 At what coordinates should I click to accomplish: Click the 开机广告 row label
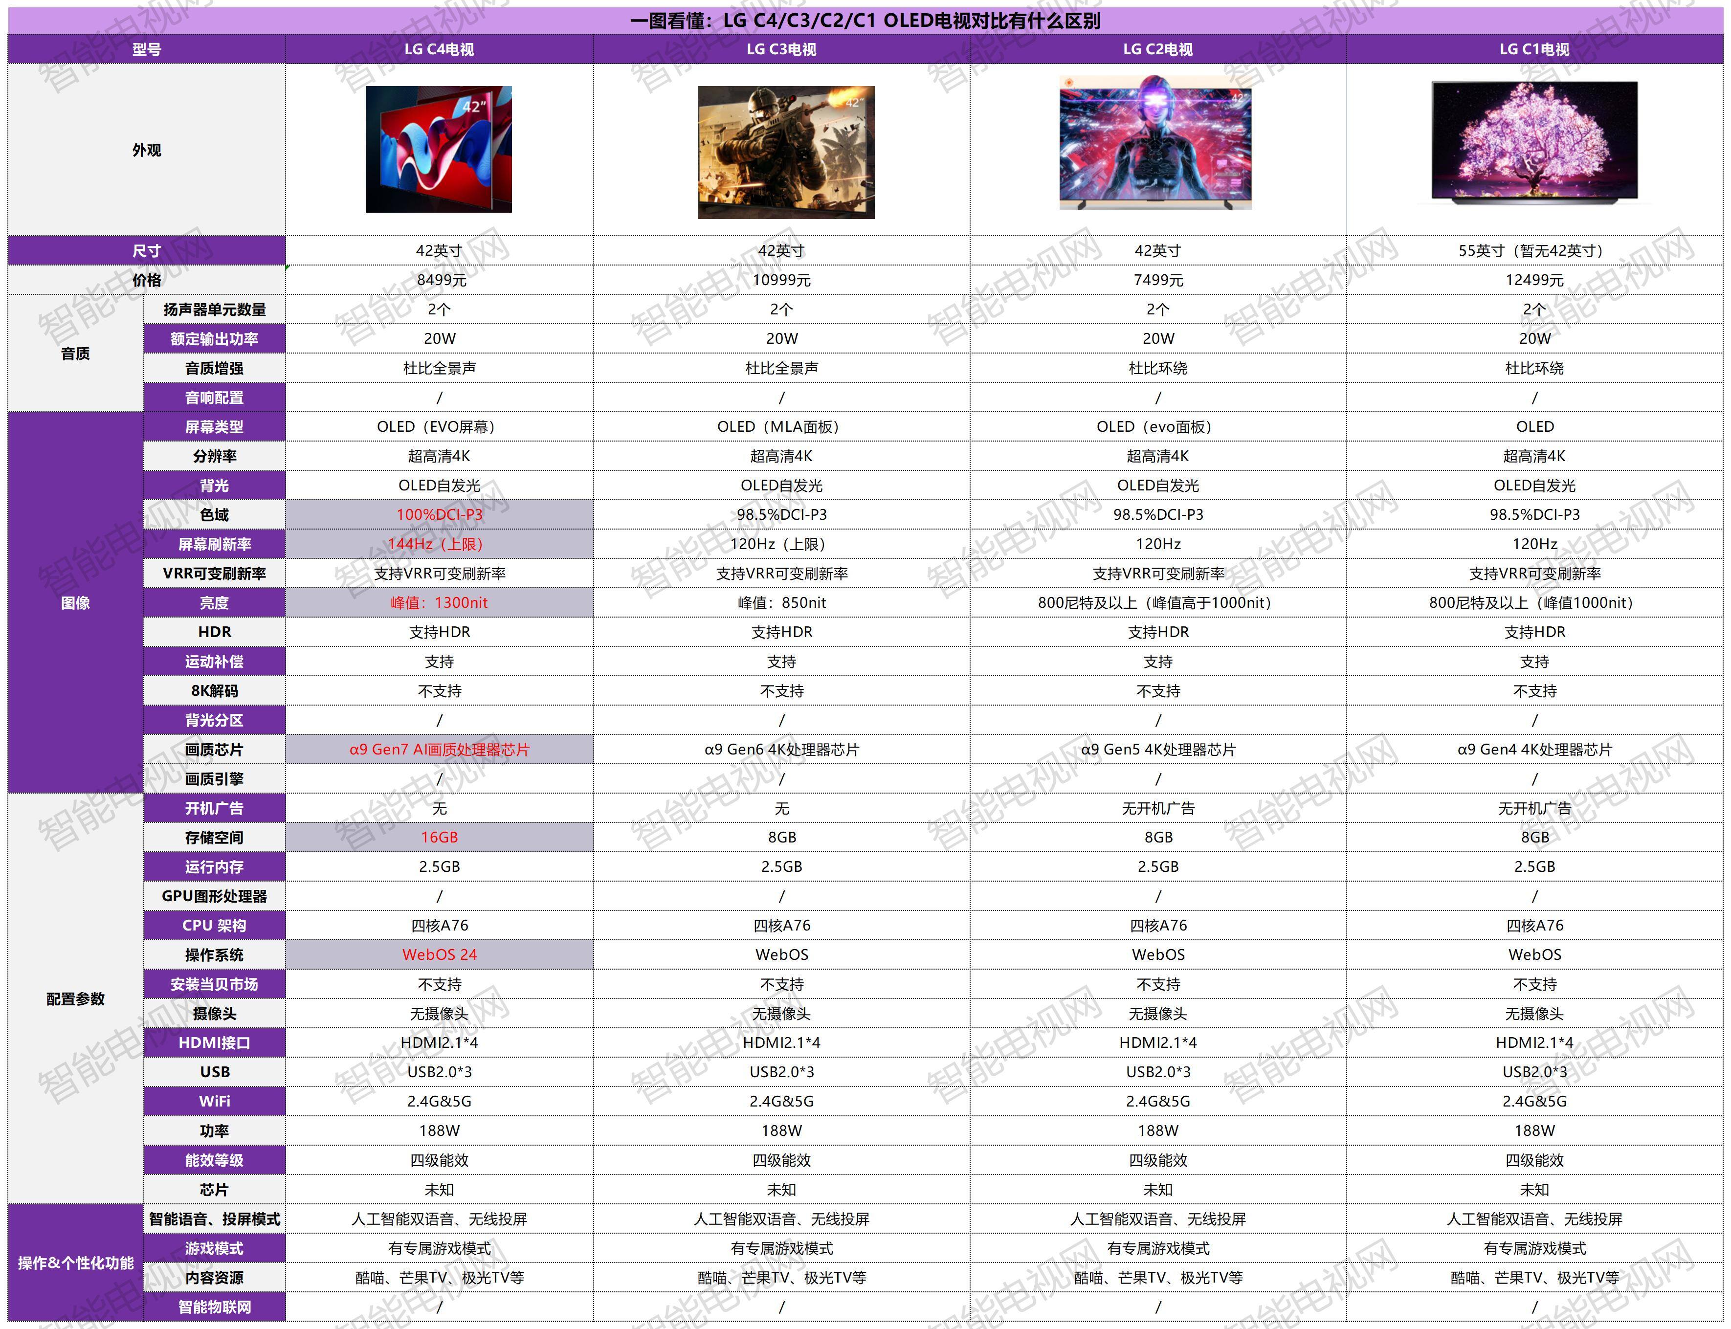(x=214, y=808)
